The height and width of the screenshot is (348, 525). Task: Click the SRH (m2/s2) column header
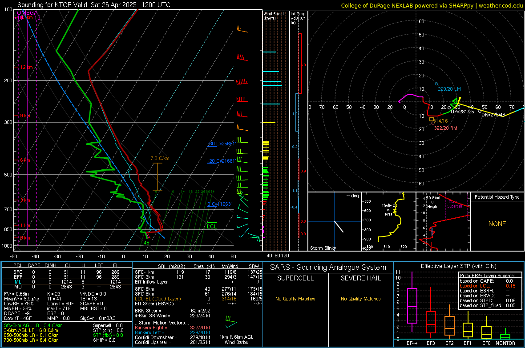coord(171,266)
